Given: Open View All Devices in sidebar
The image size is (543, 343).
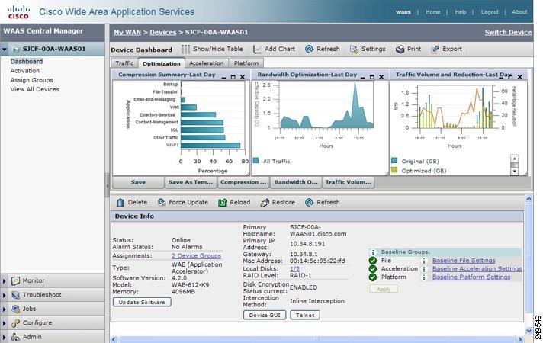Looking at the screenshot, I should click(34, 89).
